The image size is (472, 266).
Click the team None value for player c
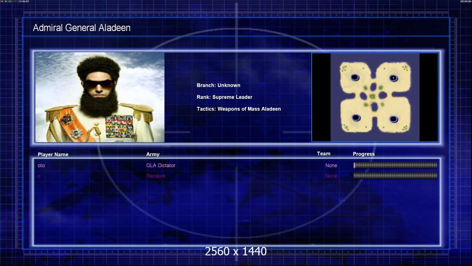pyautogui.click(x=331, y=176)
